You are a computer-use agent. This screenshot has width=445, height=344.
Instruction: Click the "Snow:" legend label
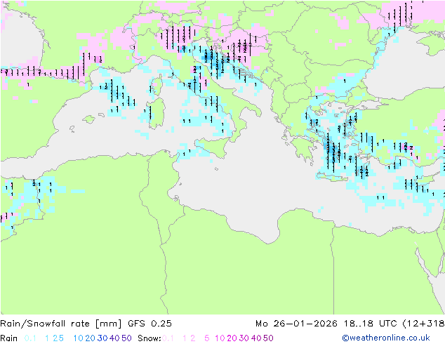coord(150,338)
